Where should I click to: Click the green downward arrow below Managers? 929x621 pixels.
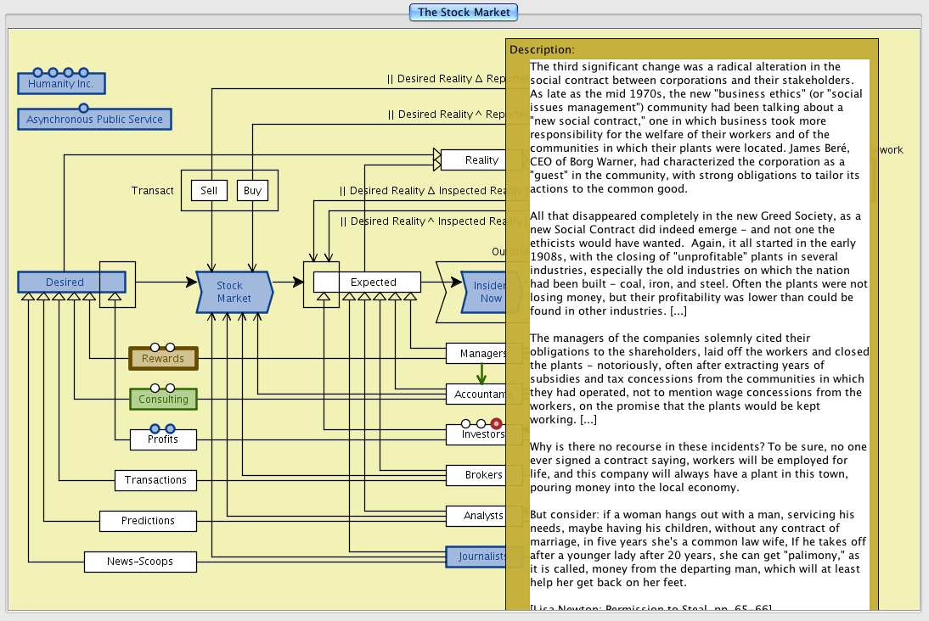pos(481,373)
